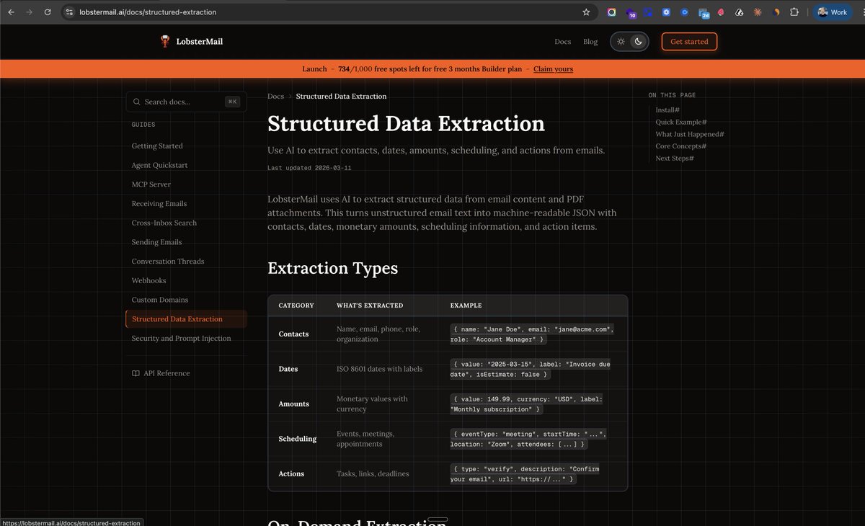The height and width of the screenshot is (526, 865).
Task: Reload the page with the refresh icon
Action: [x=48, y=12]
